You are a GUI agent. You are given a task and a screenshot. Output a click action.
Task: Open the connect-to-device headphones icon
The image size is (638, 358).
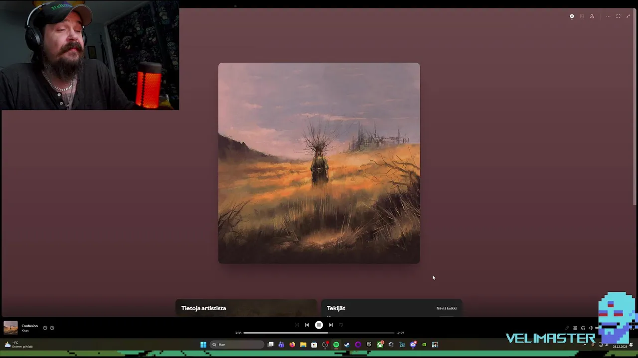(x=583, y=328)
